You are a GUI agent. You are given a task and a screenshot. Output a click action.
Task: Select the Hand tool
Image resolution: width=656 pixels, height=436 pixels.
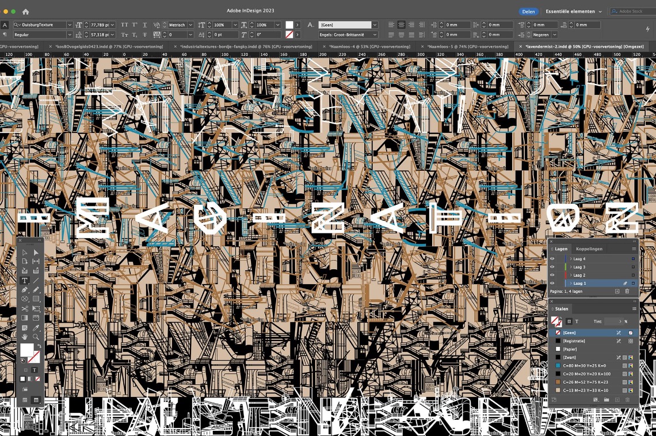[25, 336]
